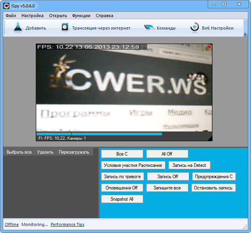Open the Функции menu
Viewport: 251px width, 233px height.
81,16
